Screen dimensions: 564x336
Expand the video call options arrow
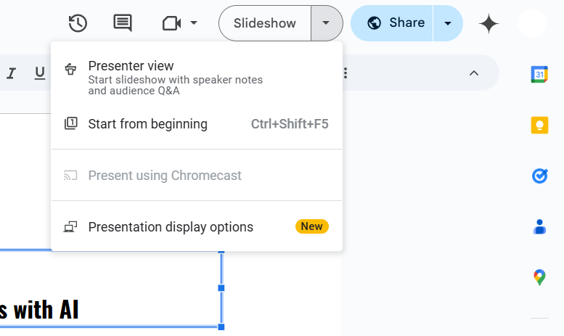pyautogui.click(x=194, y=23)
